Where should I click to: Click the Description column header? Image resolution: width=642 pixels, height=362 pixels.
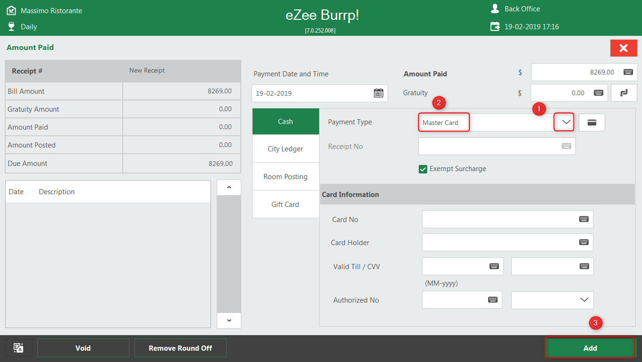tap(57, 191)
